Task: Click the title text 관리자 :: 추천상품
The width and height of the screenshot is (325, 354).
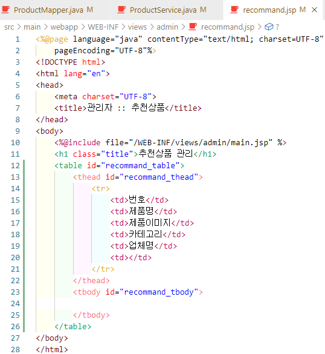Action: coord(126,108)
